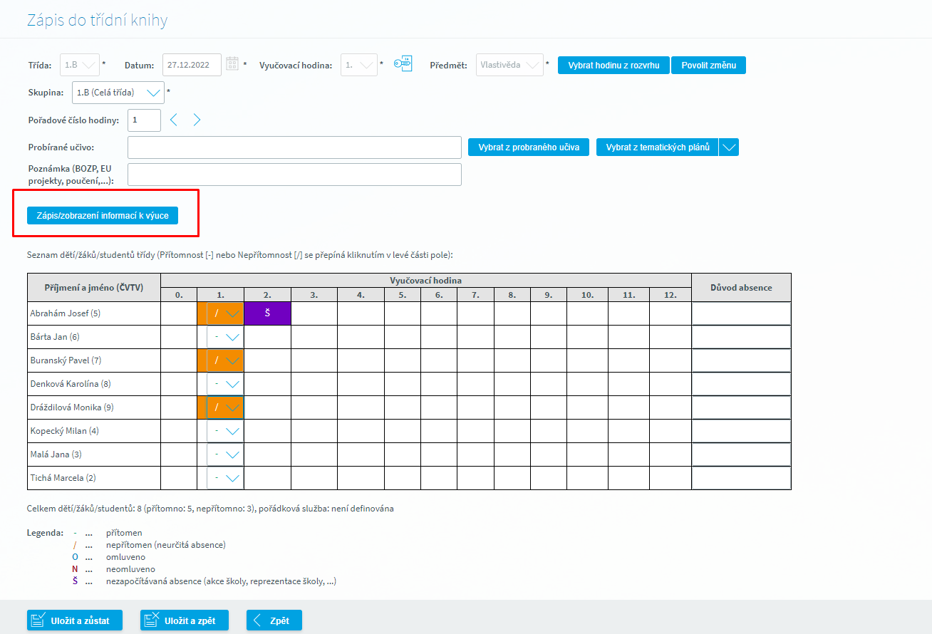
Task: Click name Abrahám Josef (5)
Action: coord(66,313)
